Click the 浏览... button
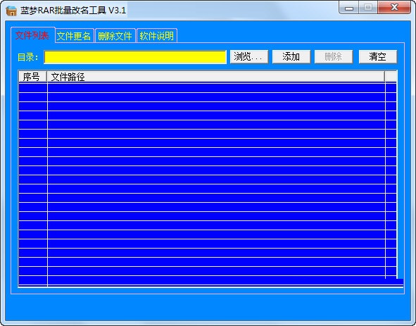The width and height of the screenshot is (416, 326). pos(249,57)
